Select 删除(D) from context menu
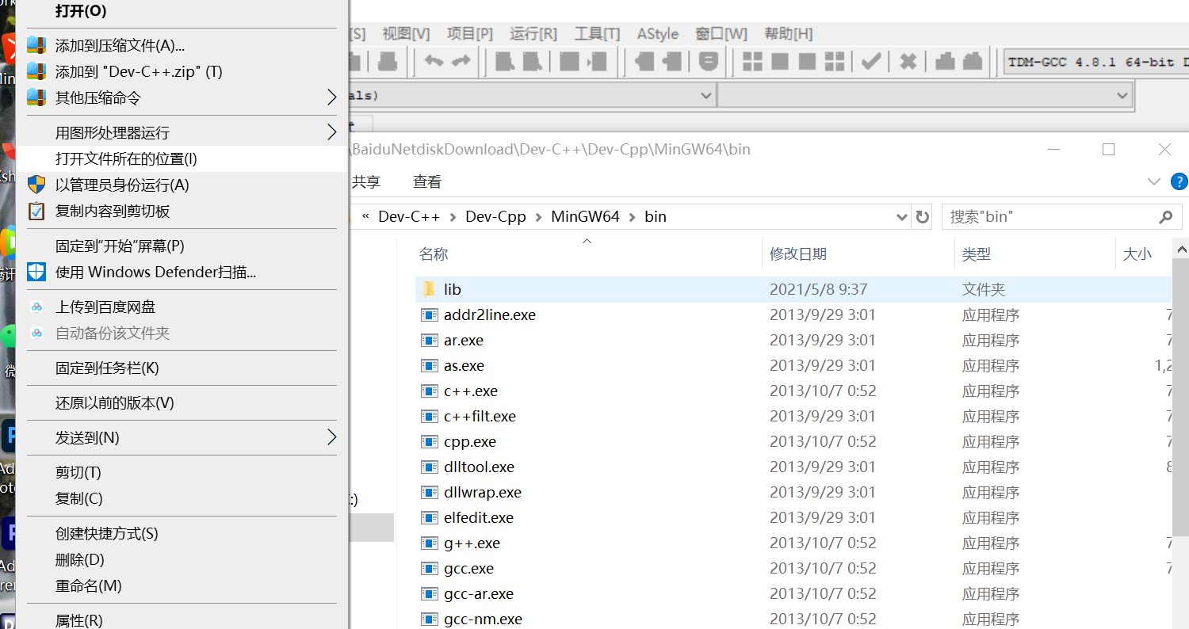Viewport: 1189px width, 629px height. pos(182,559)
